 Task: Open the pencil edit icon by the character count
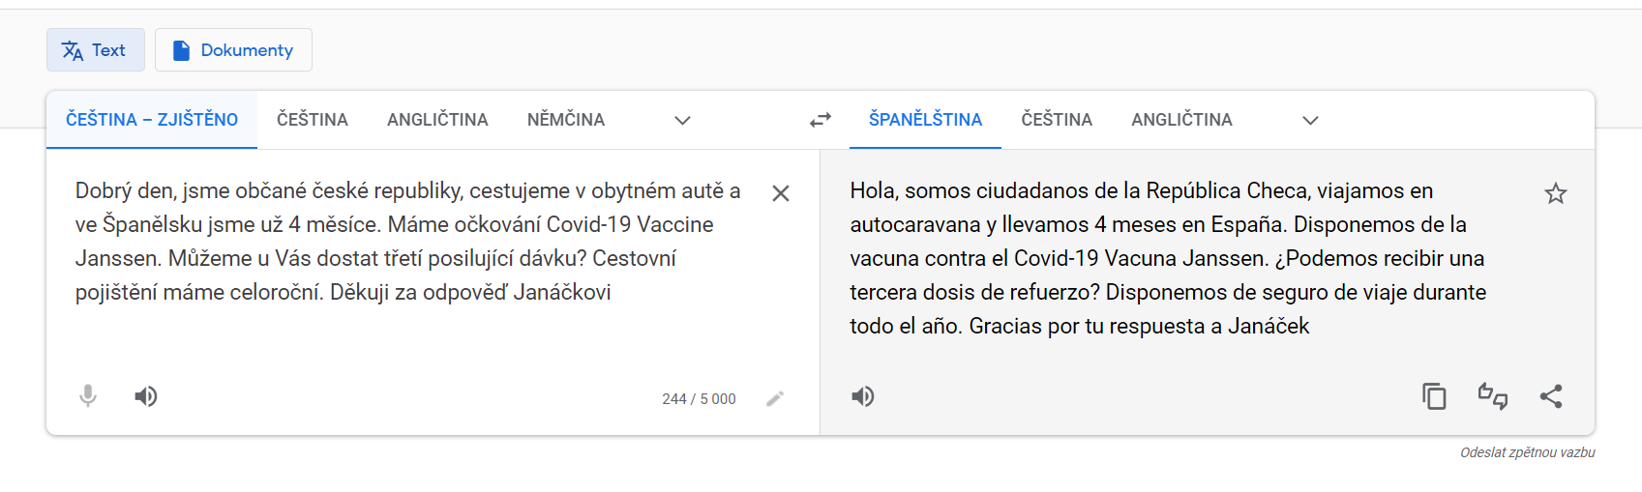(775, 398)
